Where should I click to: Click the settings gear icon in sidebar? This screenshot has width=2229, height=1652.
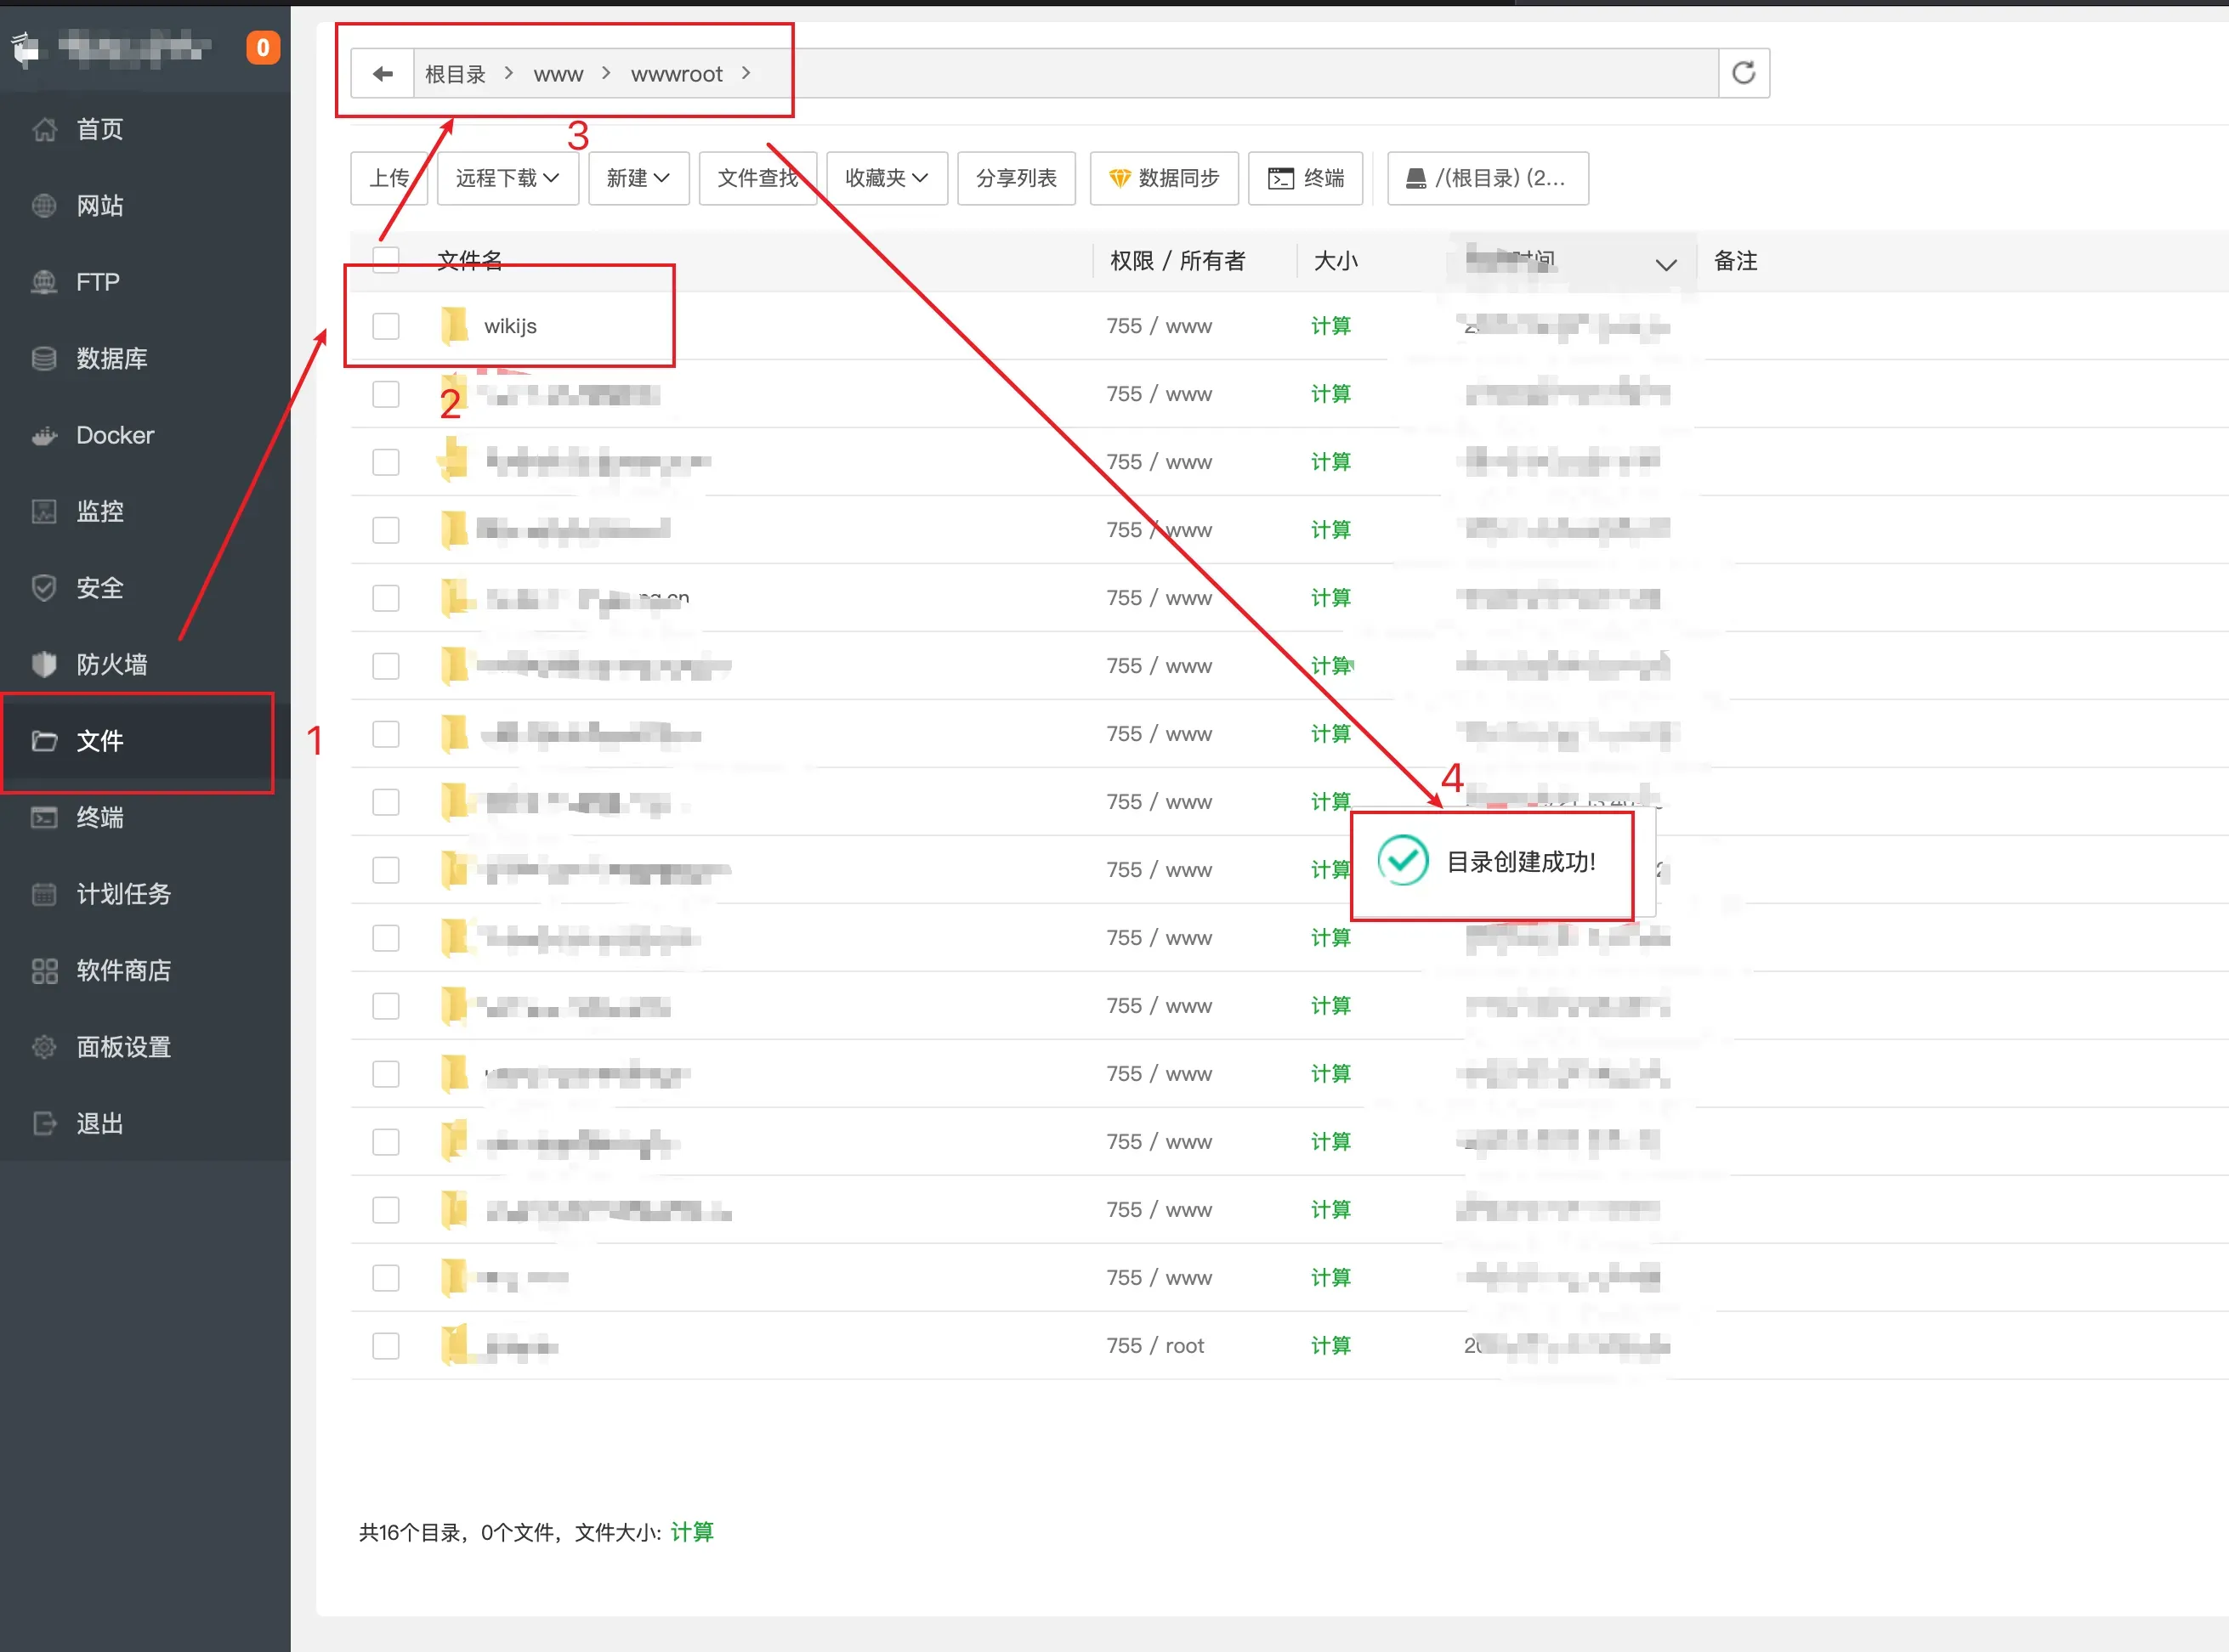pyautogui.click(x=44, y=1047)
